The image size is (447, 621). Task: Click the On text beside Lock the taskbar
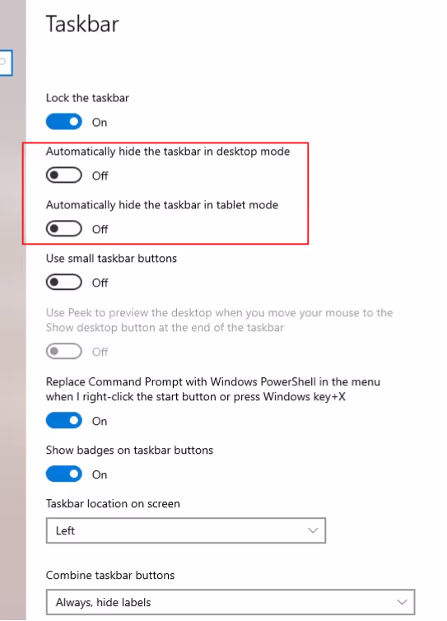click(x=100, y=123)
